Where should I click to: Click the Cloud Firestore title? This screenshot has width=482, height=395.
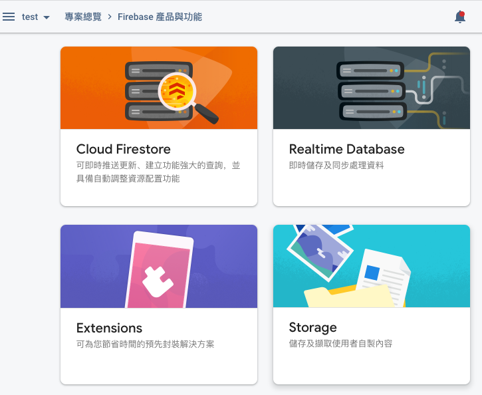point(123,149)
